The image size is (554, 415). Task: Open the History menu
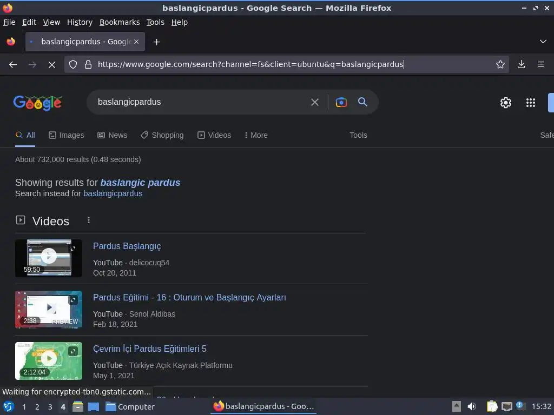pos(80,22)
